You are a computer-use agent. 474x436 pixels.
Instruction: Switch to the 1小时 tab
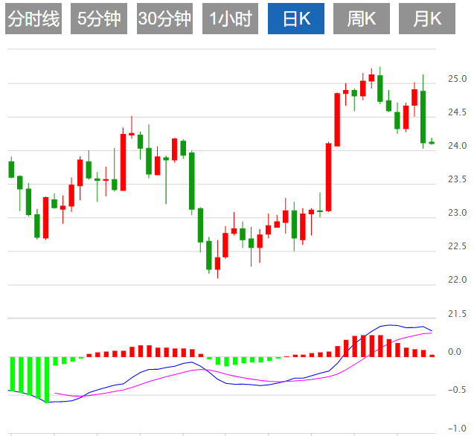(230, 19)
